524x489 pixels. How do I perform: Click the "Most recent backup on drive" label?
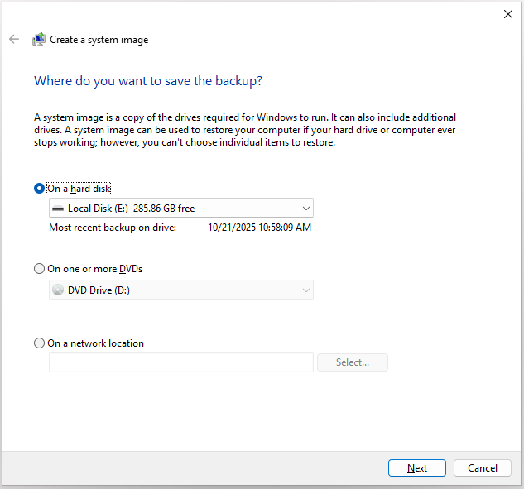click(x=113, y=228)
